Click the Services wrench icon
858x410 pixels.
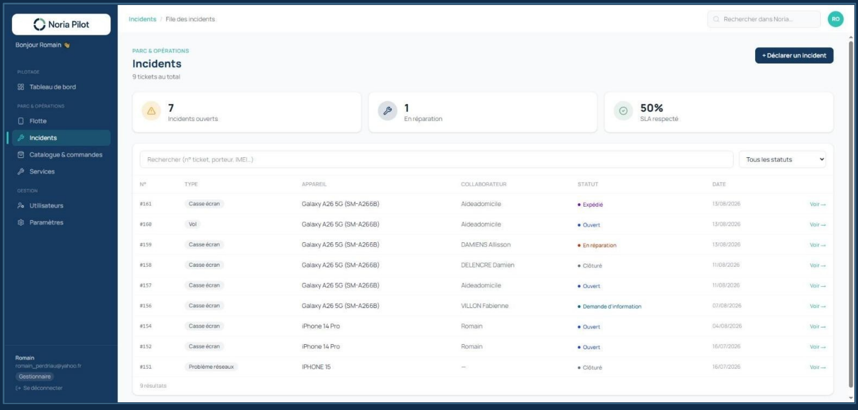tap(21, 171)
